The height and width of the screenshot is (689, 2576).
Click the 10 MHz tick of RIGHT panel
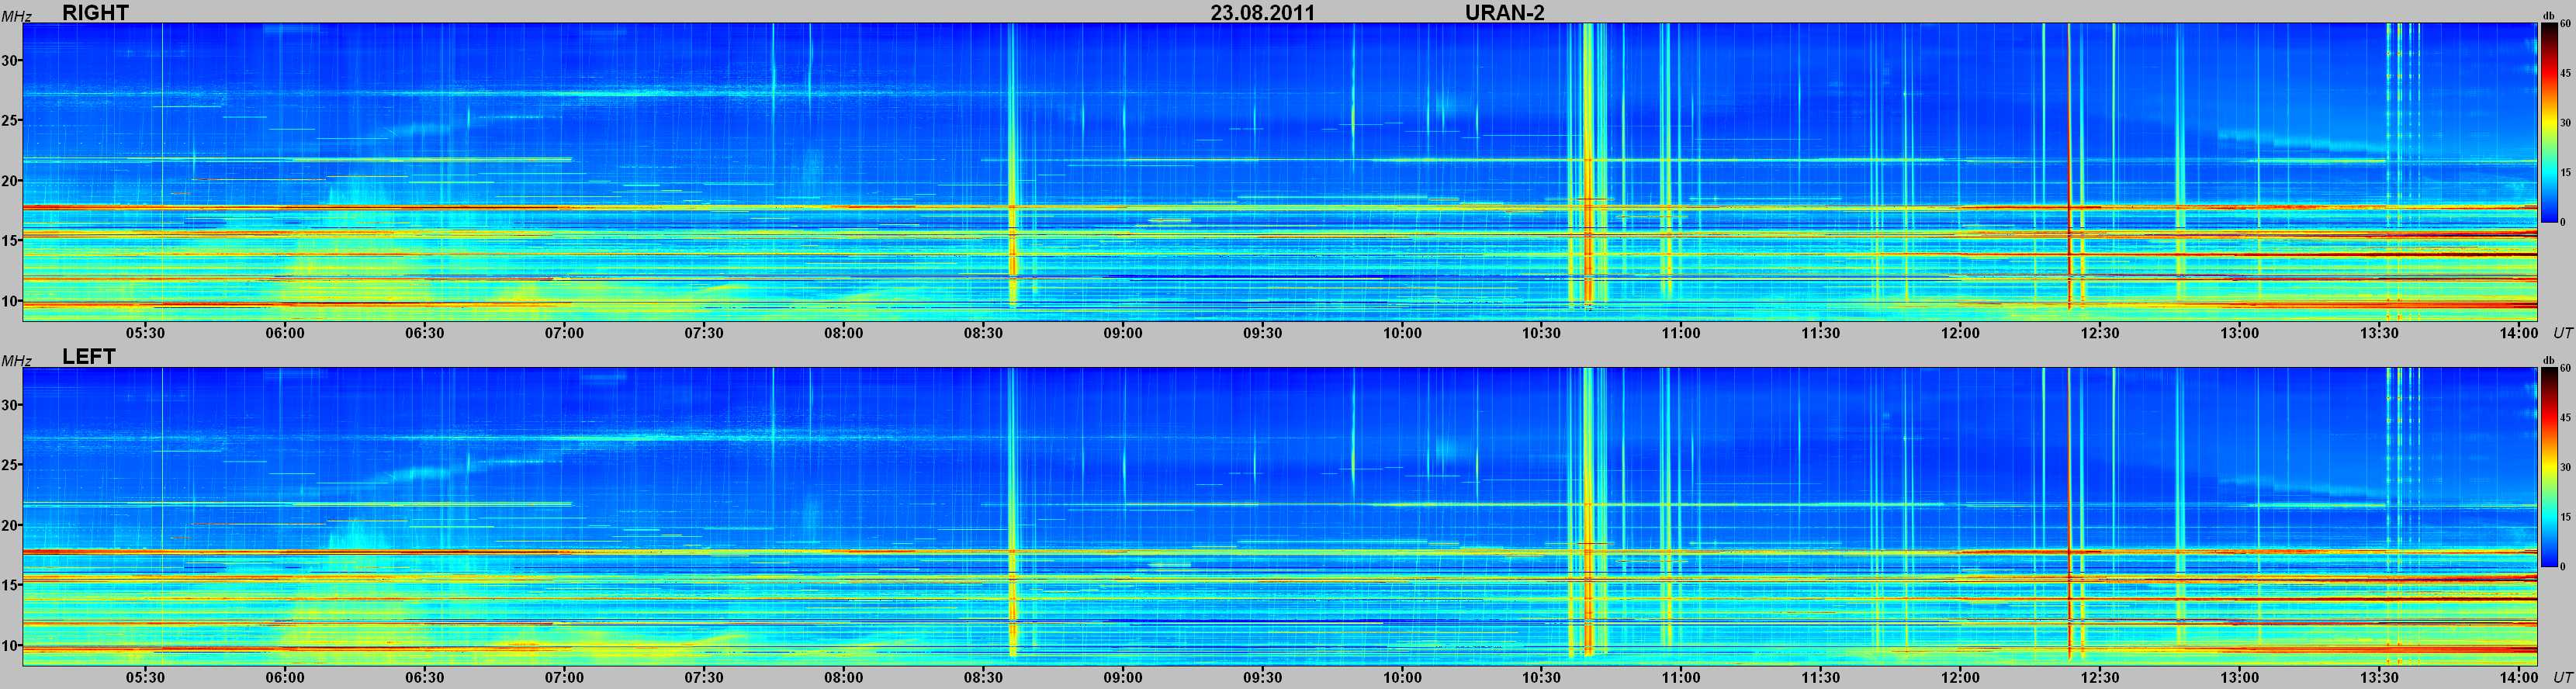pos(10,301)
